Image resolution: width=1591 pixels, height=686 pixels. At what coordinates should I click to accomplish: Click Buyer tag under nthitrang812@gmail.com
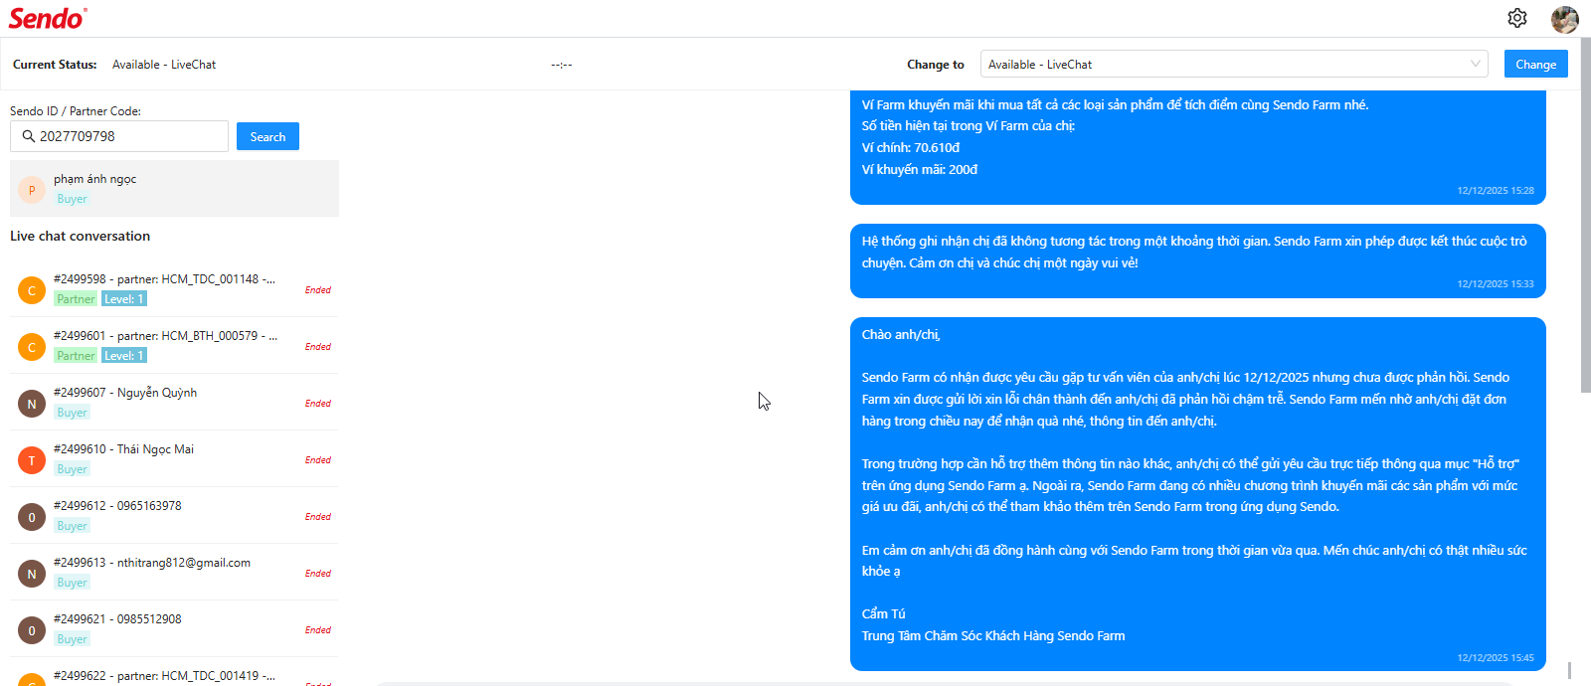pos(72,583)
